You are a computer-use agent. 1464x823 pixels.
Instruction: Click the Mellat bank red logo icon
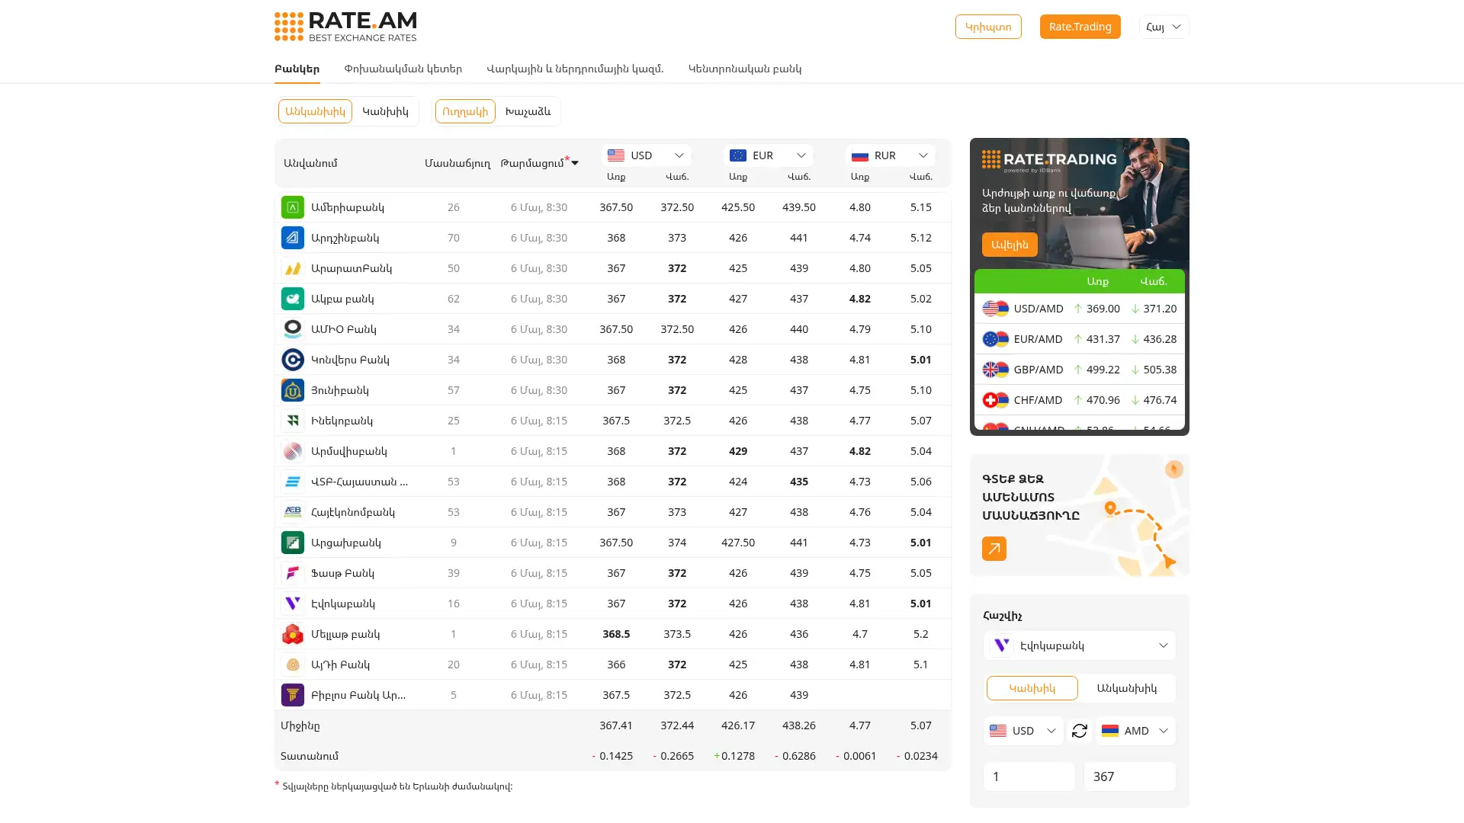[293, 634]
